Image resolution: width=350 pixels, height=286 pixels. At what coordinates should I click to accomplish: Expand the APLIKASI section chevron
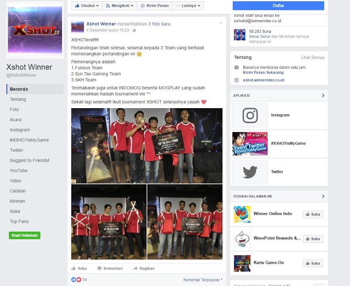click(x=323, y=95)
